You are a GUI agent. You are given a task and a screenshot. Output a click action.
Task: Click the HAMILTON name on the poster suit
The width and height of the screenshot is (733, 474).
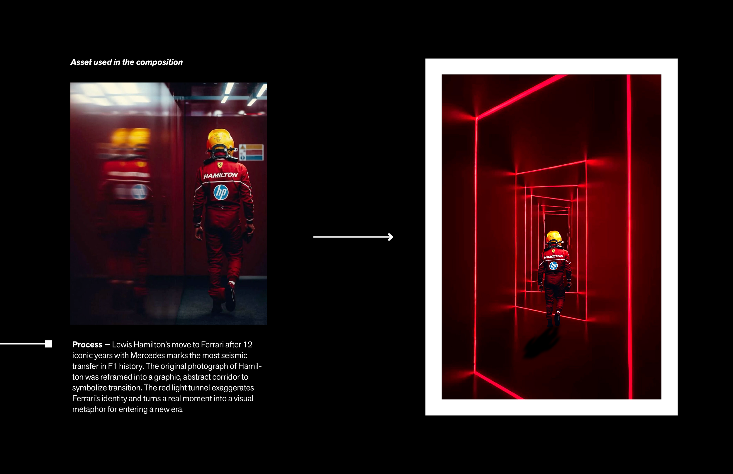tap(553, 256)
